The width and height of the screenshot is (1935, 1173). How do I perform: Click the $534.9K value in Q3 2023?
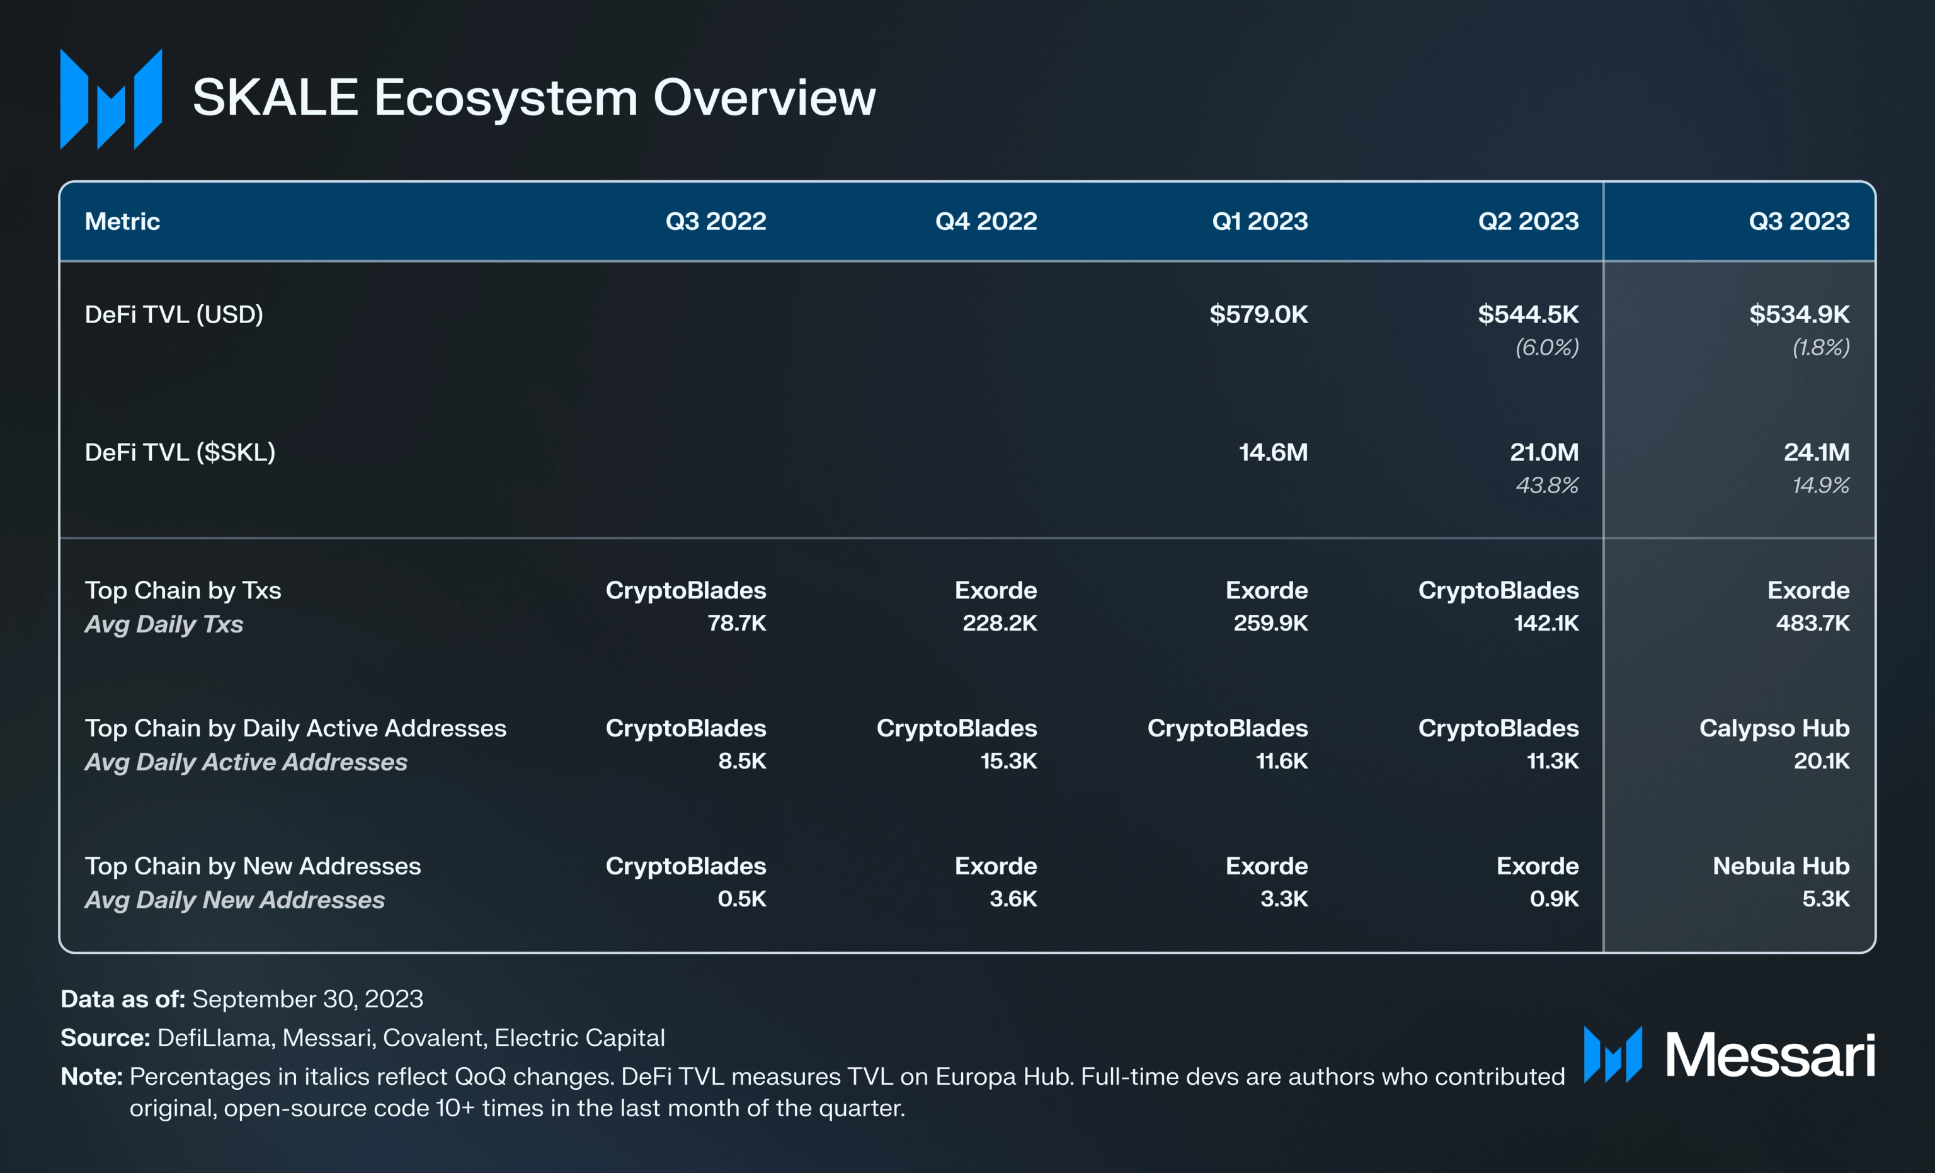(1798, 314)
